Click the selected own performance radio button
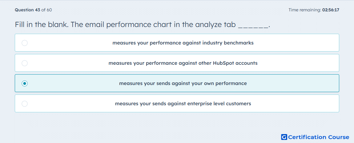This screenshot has height=143, width=354. [x=25, y=83]
